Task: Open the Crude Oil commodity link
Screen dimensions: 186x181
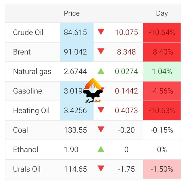Action: click(x=28, y=32)
